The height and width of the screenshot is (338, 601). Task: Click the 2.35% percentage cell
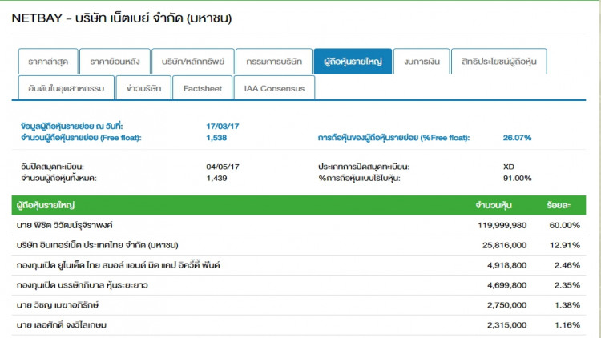567,285
